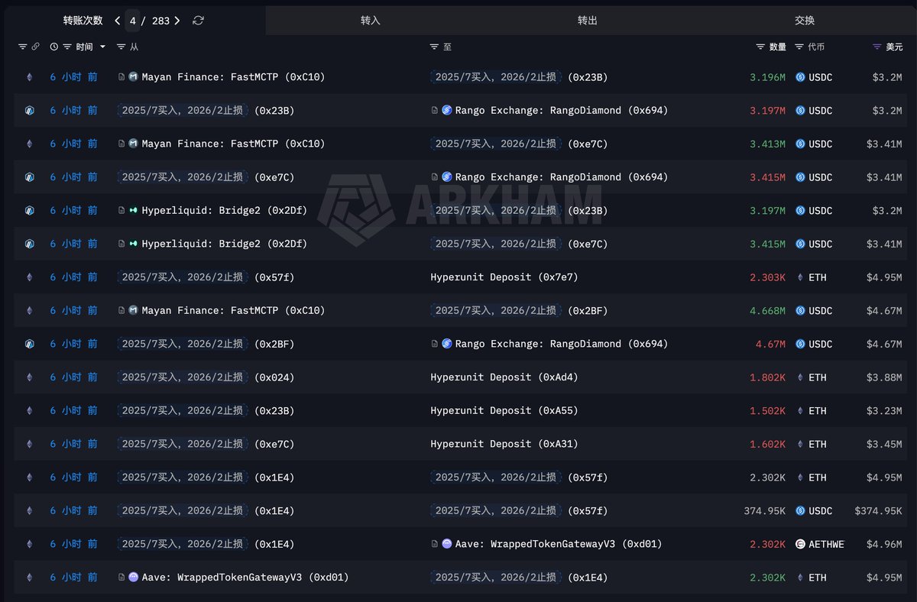Open recipient address (0x2BF) on the 4.668M row
The height and width of the screenshot is (602, 917).
[588, 310]
